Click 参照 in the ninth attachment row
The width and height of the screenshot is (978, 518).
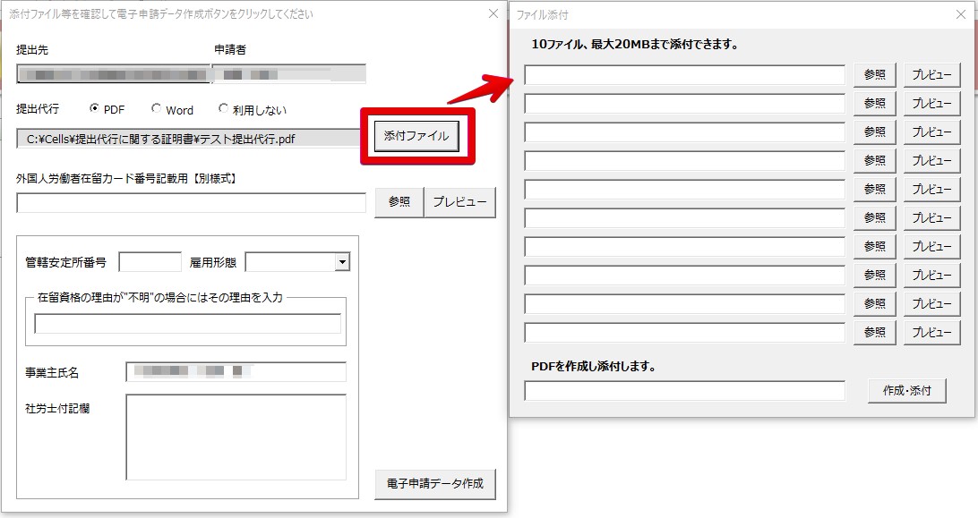(874, 304)
